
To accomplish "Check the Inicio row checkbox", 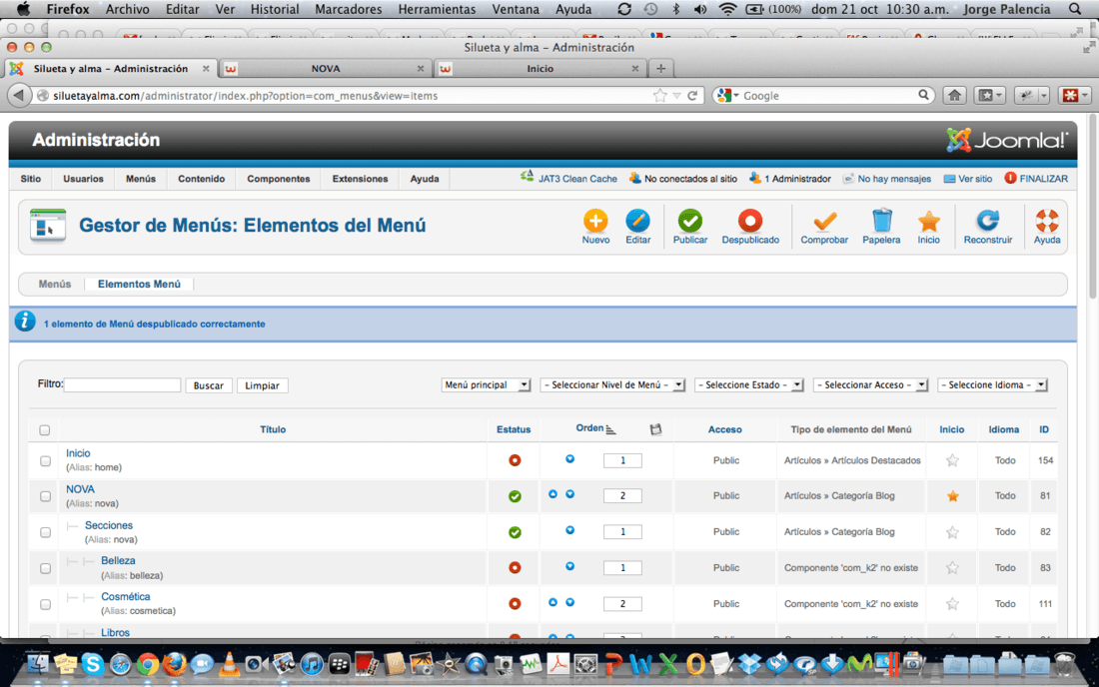I will [x=46, y=460].
